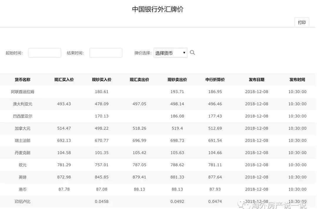Click the 105.42 spot selling value
Viewport: 317px width, 209px height.
[139, 153]
